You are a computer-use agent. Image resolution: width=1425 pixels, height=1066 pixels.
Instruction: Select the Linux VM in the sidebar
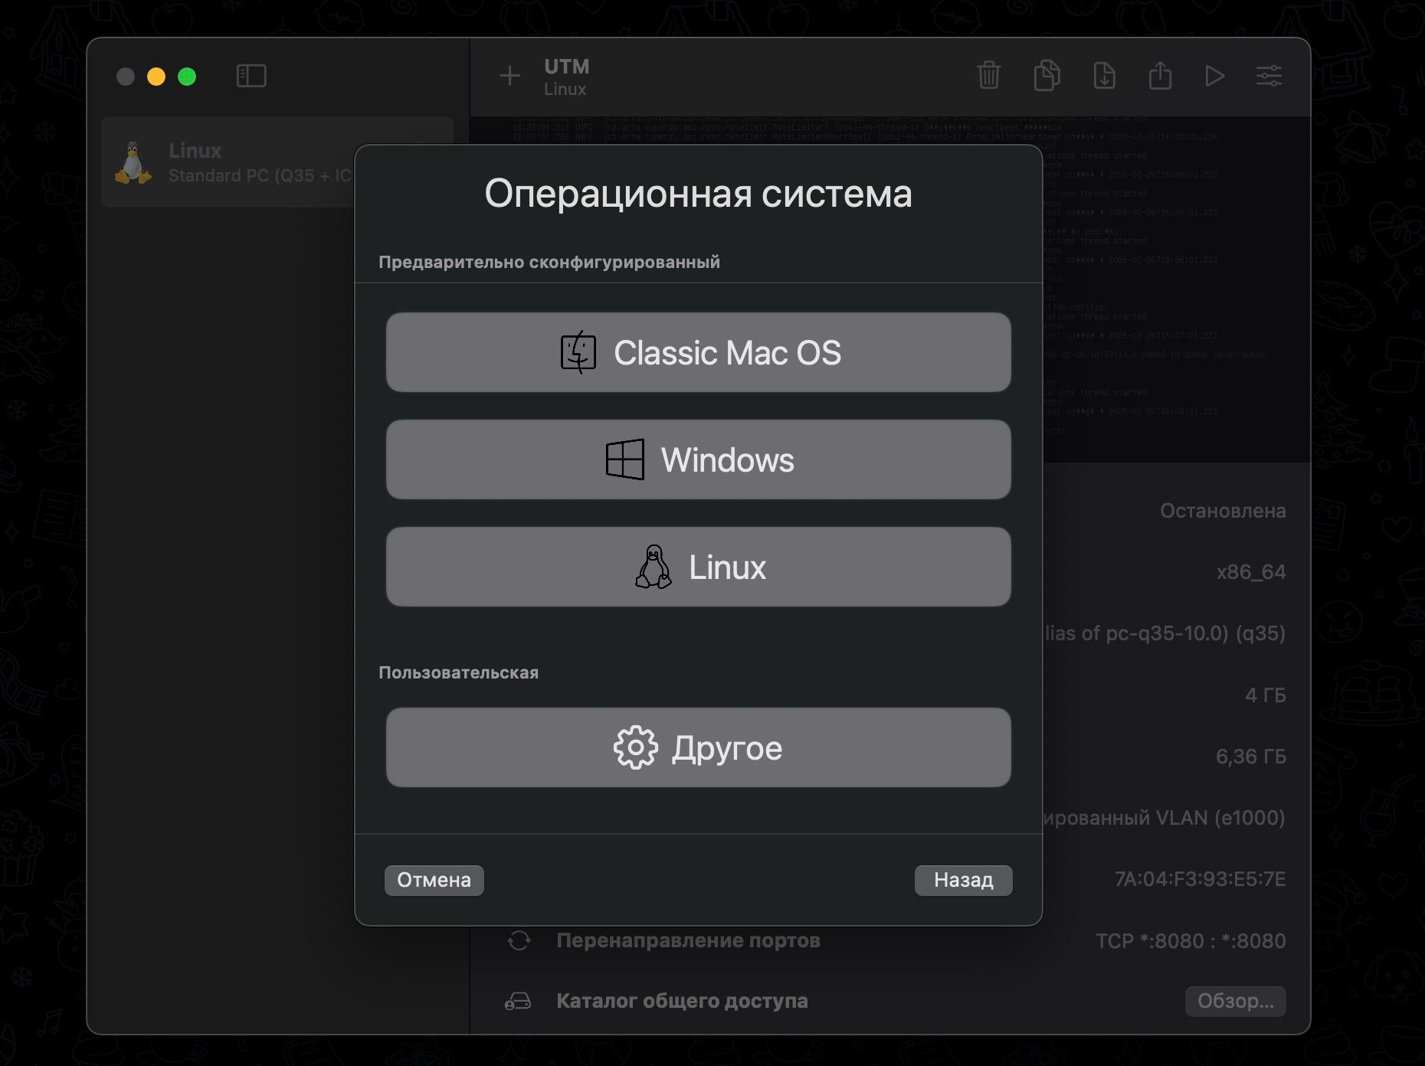coord(230,162)
